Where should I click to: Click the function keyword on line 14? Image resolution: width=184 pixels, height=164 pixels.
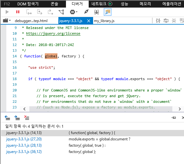click(x=32, y=56)
